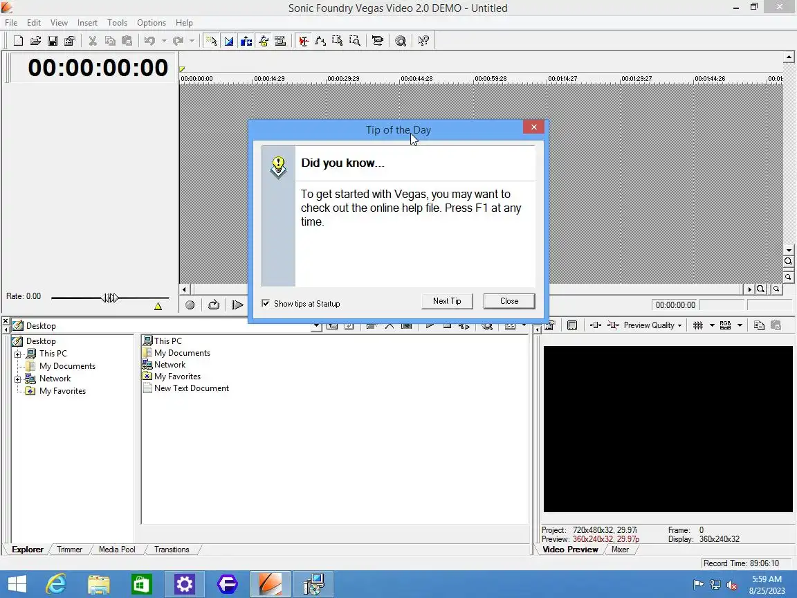Copy preview snapshot to clipboard
The image size is (797, 598).
coord(759,325)
